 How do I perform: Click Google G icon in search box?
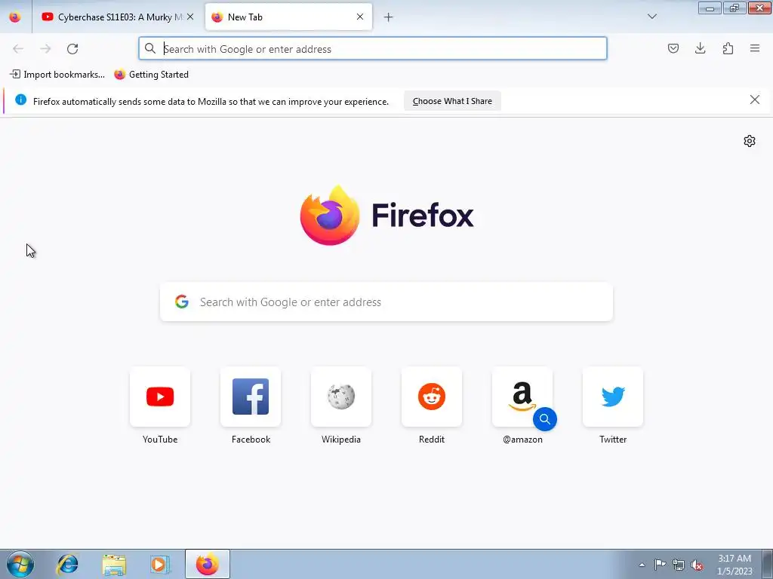click(x=182, y=302)
